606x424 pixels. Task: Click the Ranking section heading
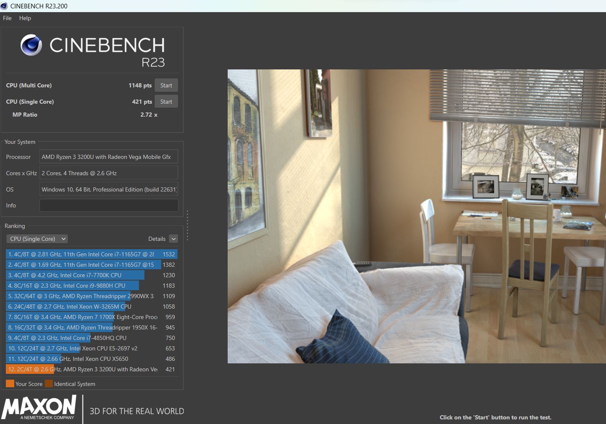tap(15, 226)
